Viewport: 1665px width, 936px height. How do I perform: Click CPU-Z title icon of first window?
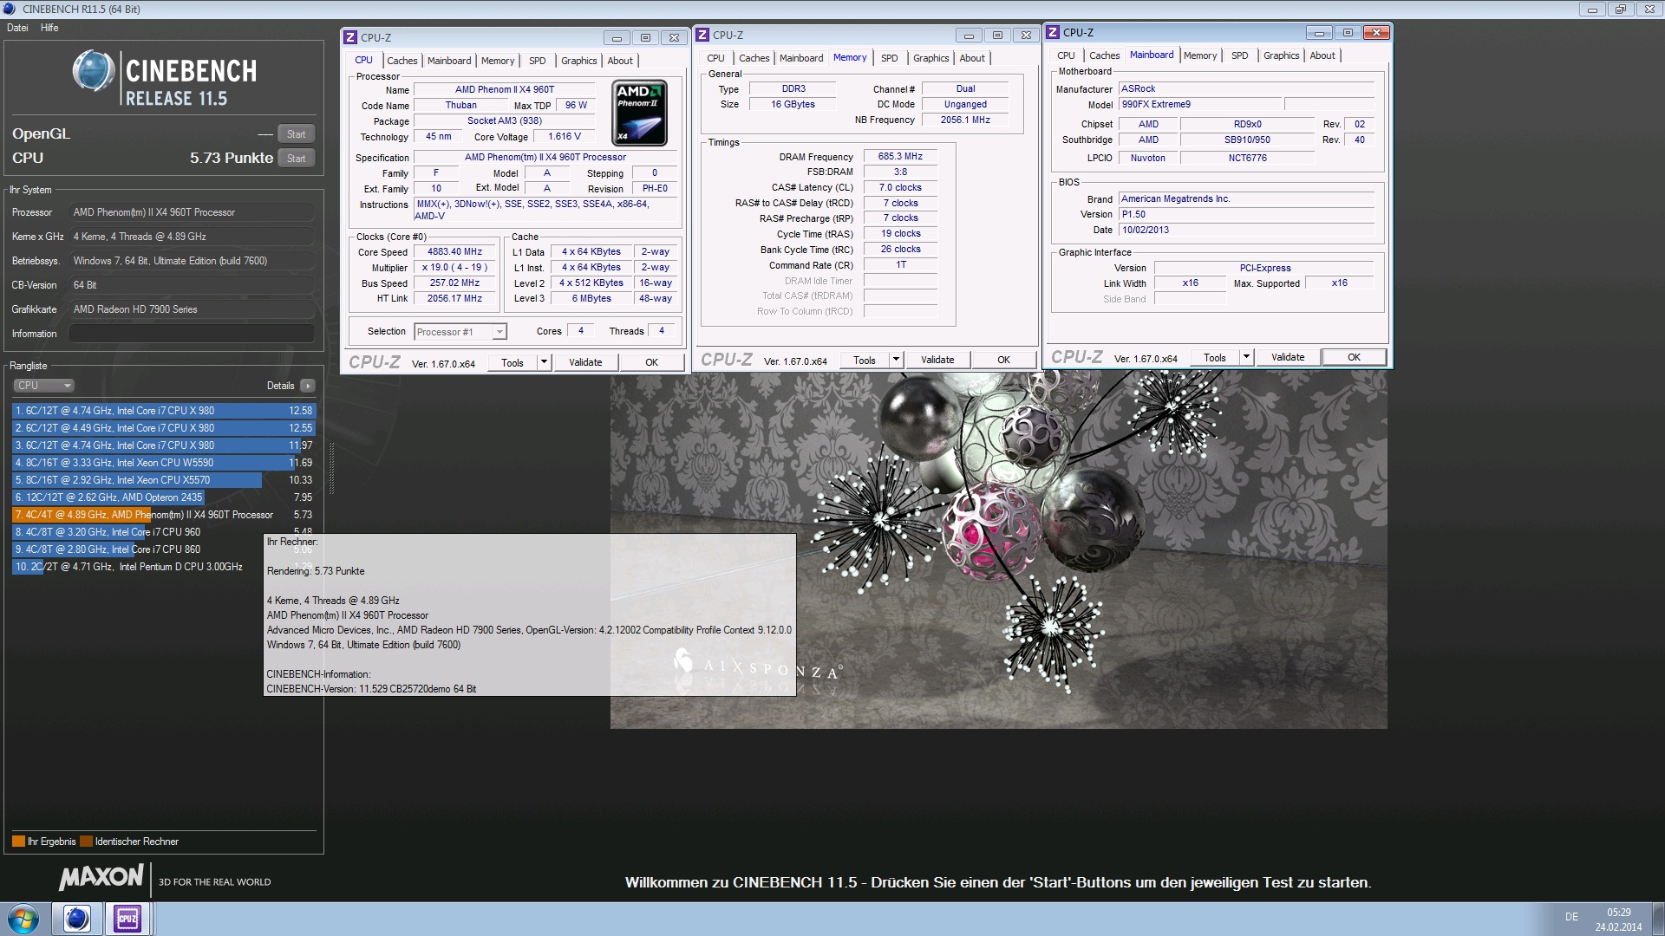tap(350, 37)
